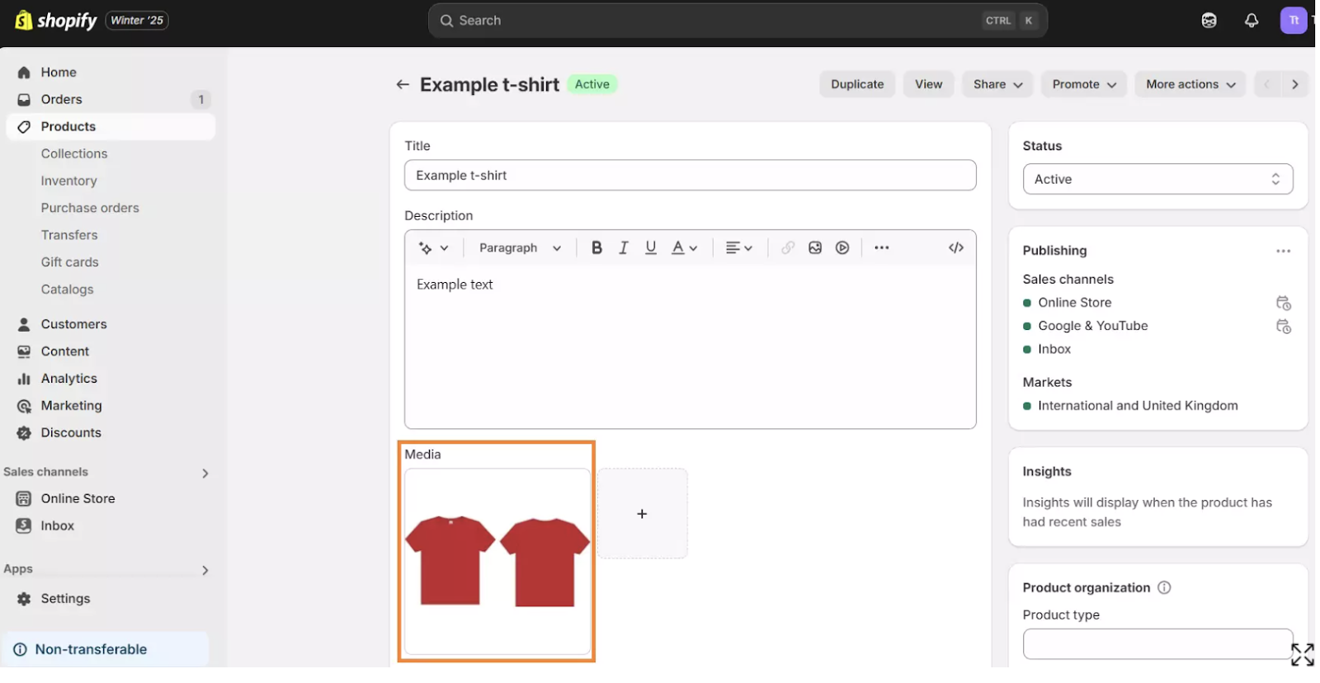
Task: Click the International and United Kingdom market
Action: [x=1138, y=406]
